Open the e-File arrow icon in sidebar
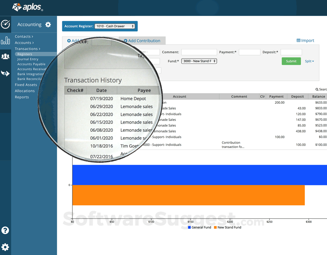 (5, 73)
